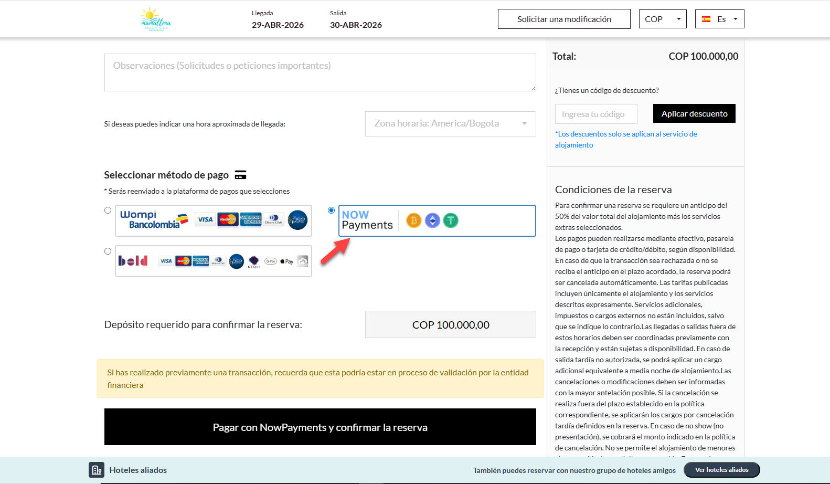Click the Apple Pay logo in Bold row
The width and height of the screenshot is (830, 484).
(287, 261)
